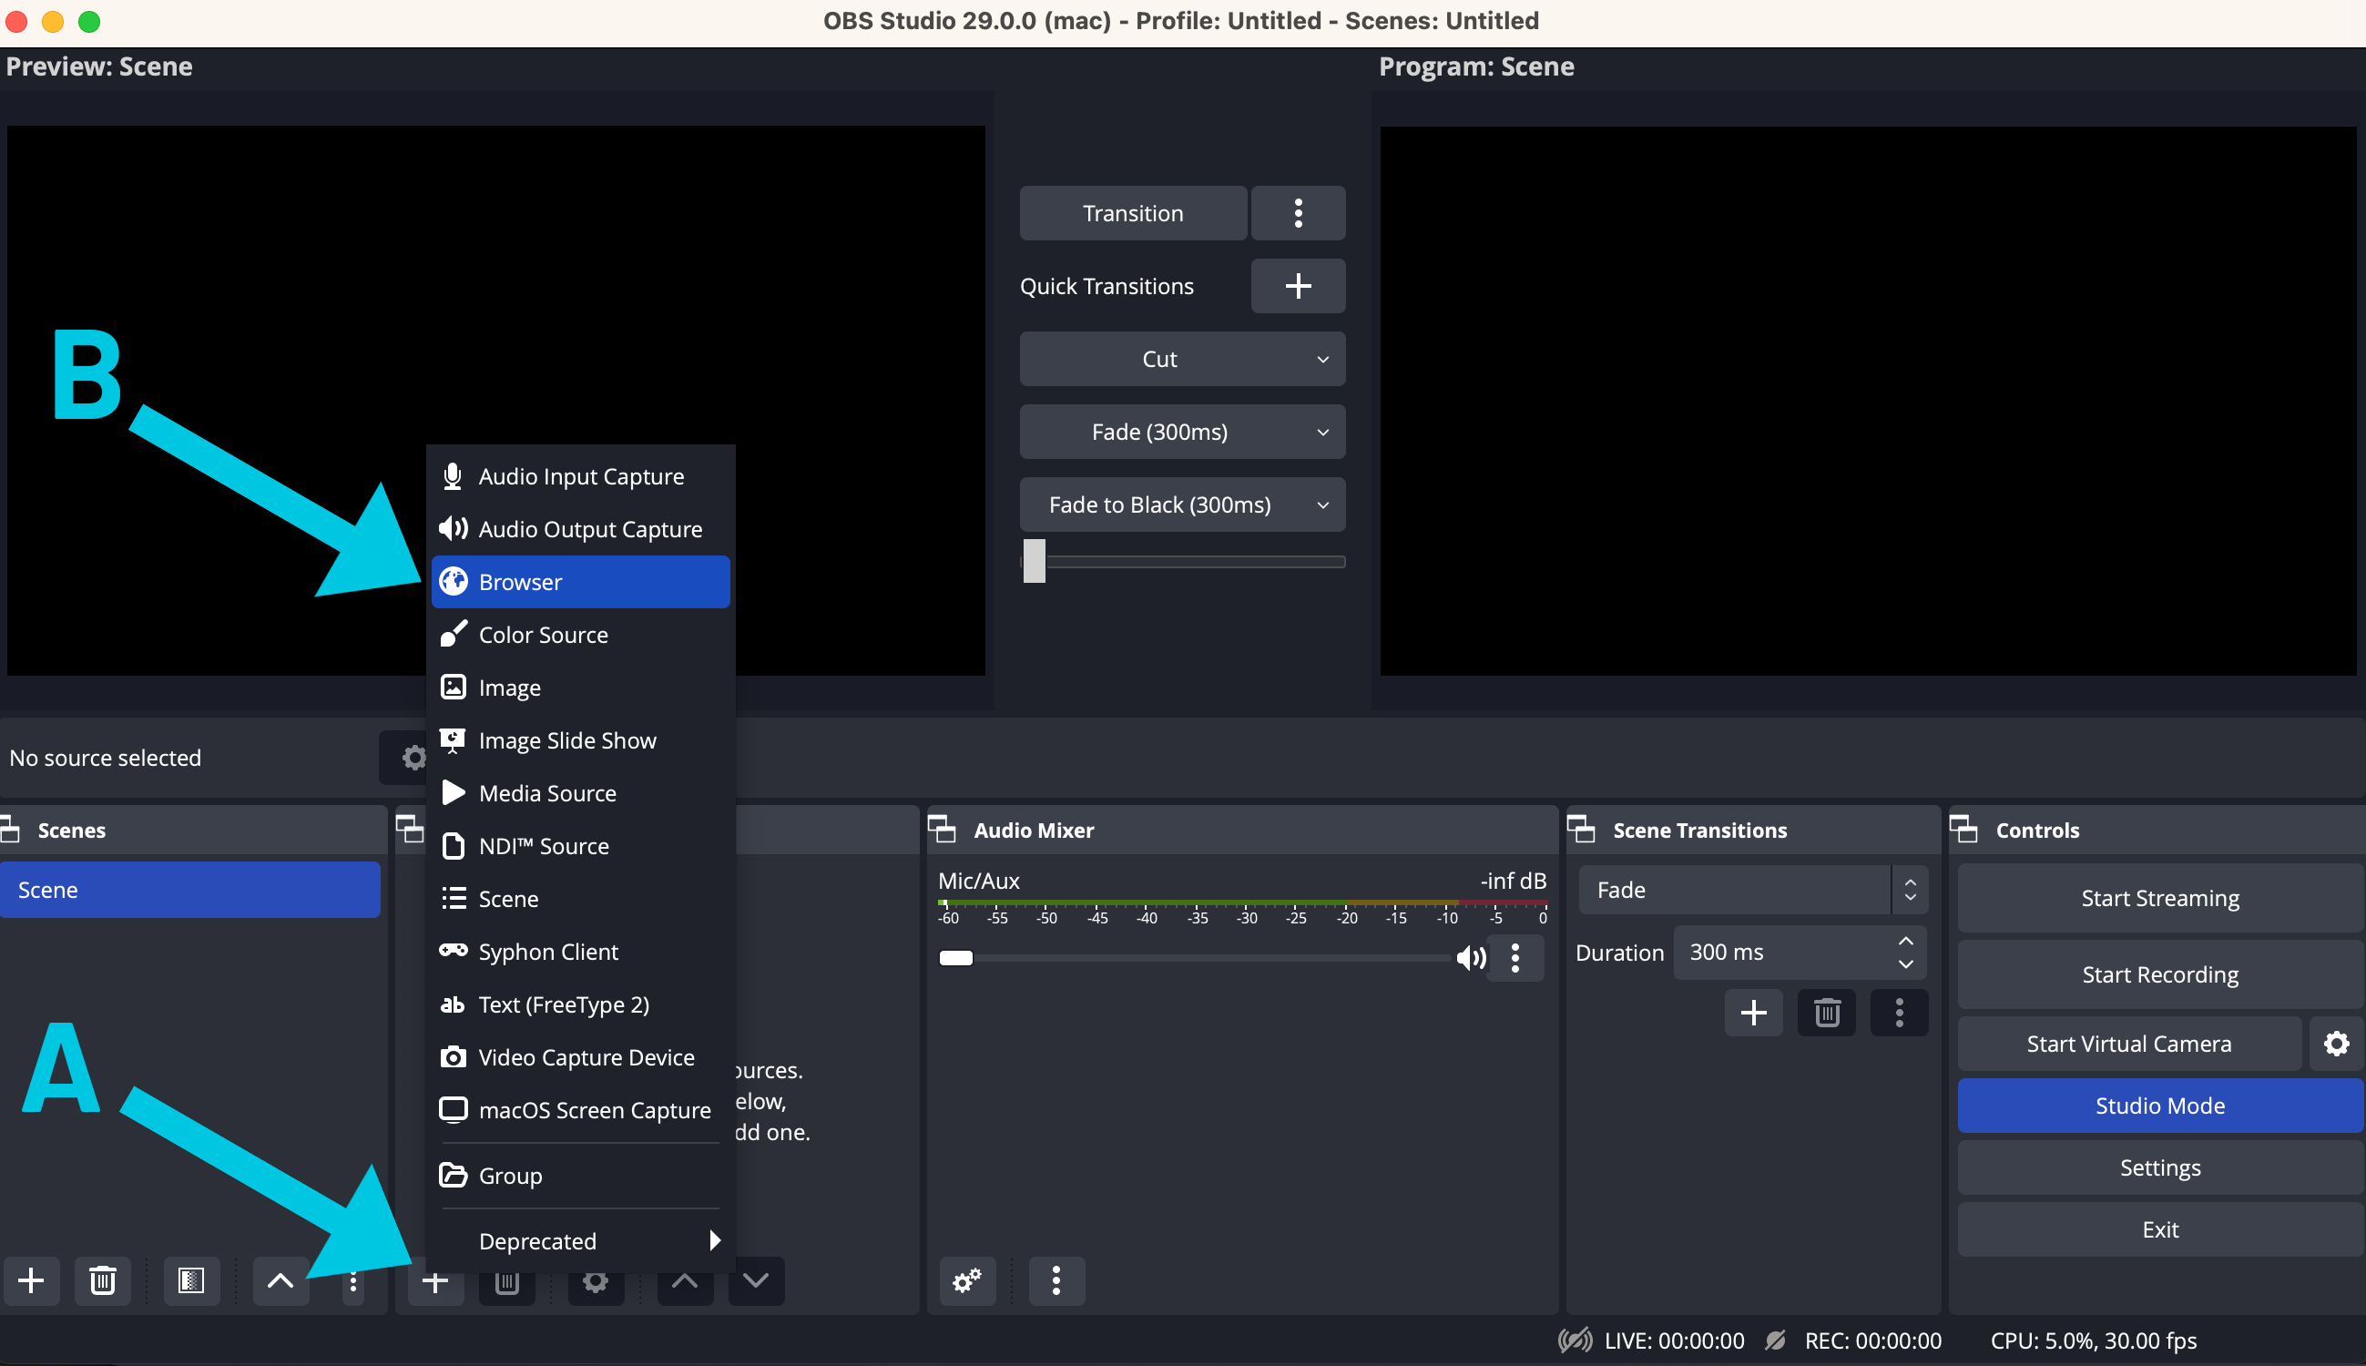
Task: Click the source properties gear icon
Action: [596, 1282]
